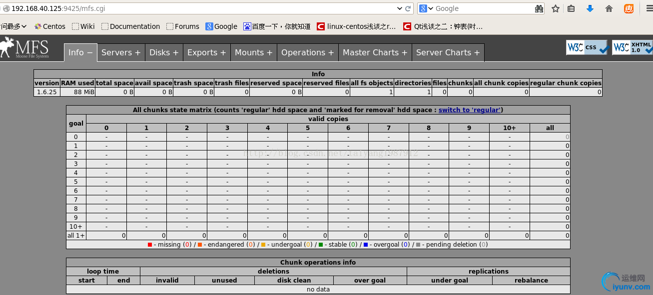
Task: Expand the Exports tab
Action: coord(207,52)
